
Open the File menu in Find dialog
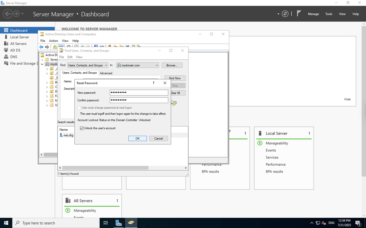click(x=61, y=57)
